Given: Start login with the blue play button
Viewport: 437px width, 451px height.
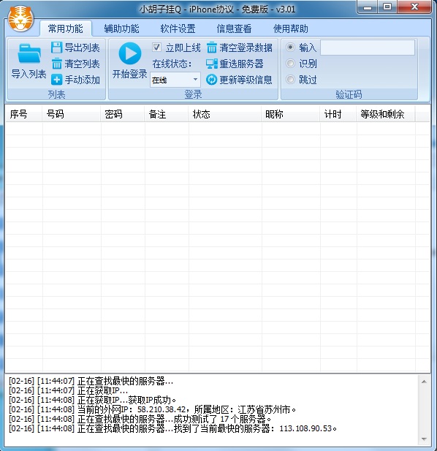Looking at the screenshot, I should click(130, 54).
